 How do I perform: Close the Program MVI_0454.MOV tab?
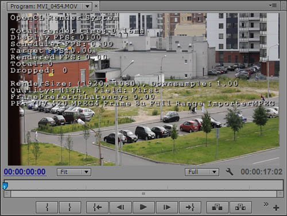pyautogui.click(x=96, y=6)
